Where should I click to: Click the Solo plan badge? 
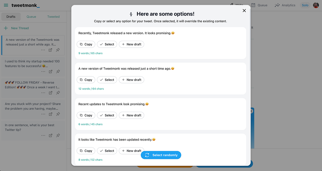pyautogui.click(x=305, y=5)
